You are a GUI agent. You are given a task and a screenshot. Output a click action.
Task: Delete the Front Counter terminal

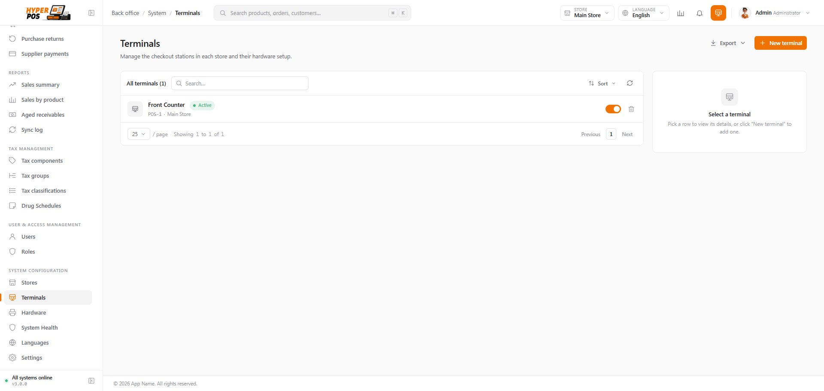(x=631, y=109)
